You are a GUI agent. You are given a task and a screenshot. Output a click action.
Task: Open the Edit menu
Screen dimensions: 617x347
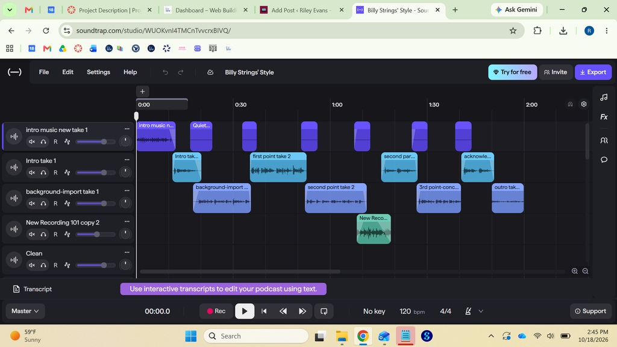pyautogui.click(x=67, y=72)
